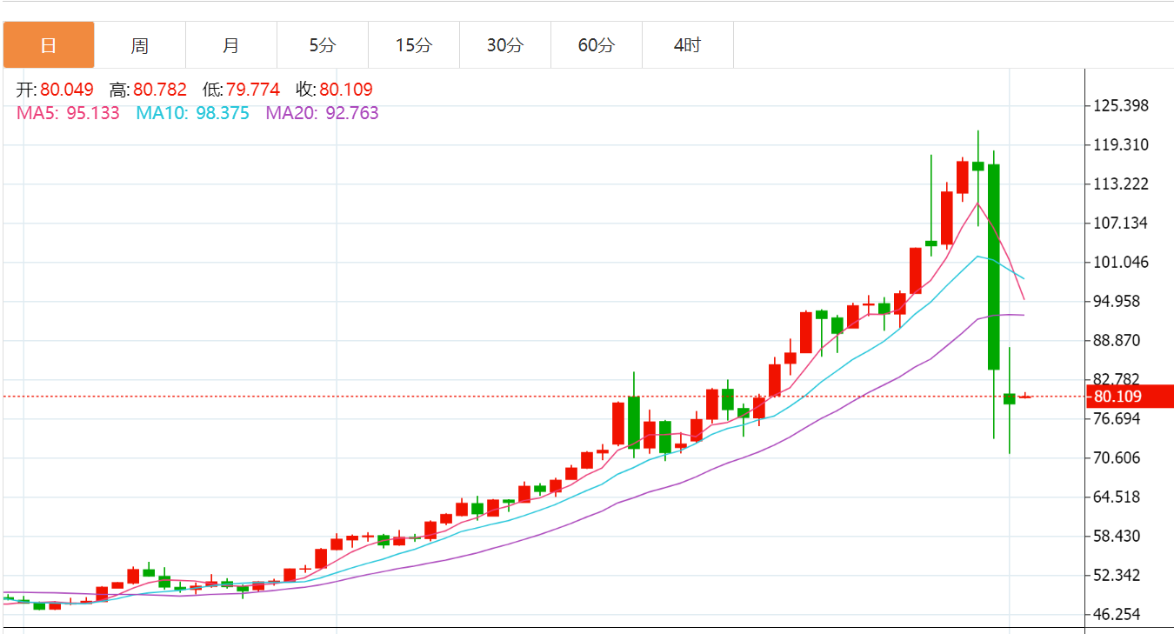1174x634 pixels.
Task: Open the 月 monthly chart tab
Action: pyautogui.click(x=231, y=45)
